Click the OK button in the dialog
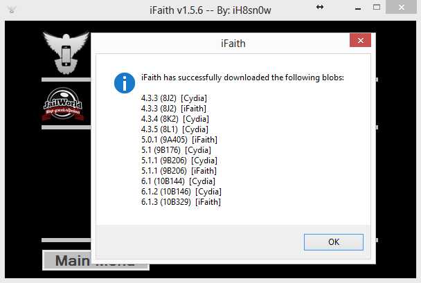The image size is (421, 283). (334, 242)
